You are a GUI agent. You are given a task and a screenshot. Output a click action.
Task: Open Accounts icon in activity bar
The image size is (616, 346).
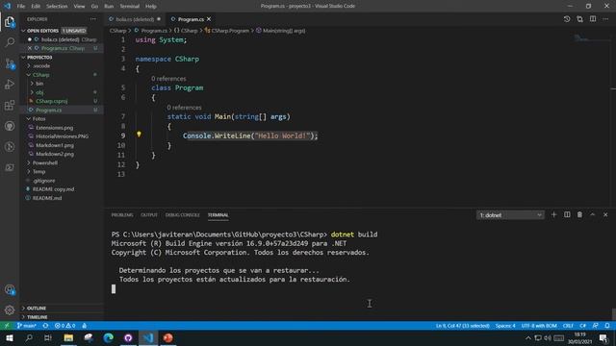coord(10,290)
